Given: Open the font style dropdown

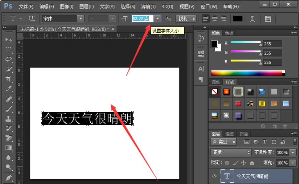Looking at the screenshot, I should (112, 19).
